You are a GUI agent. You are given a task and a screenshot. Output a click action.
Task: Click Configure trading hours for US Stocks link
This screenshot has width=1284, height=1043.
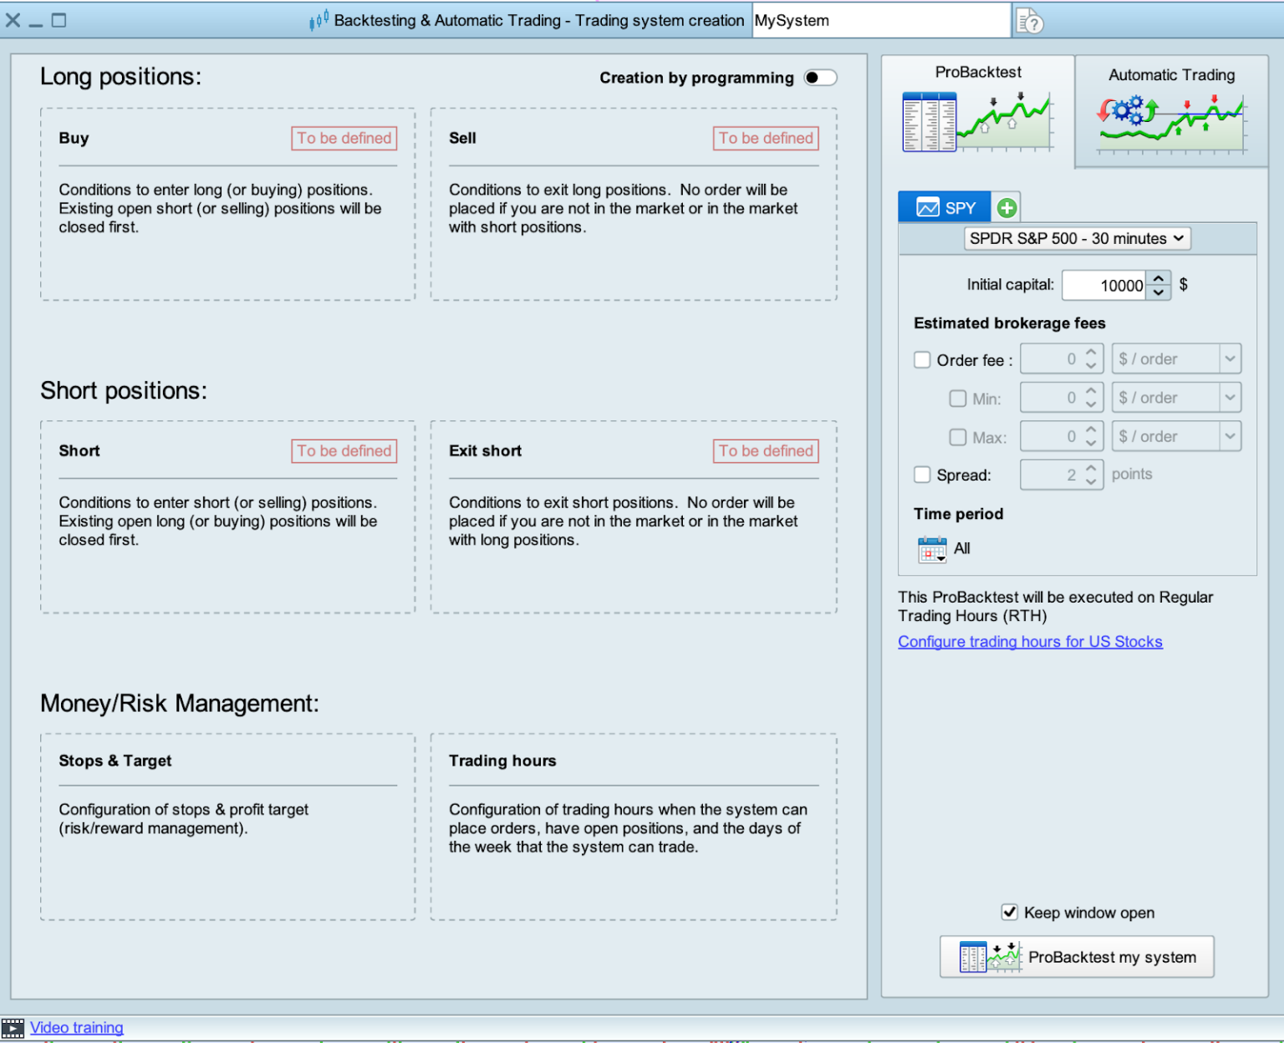point(1030,642)
